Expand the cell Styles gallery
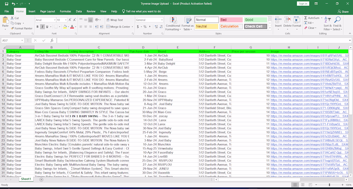Screen dimensions: 353x189 [270, 28]
